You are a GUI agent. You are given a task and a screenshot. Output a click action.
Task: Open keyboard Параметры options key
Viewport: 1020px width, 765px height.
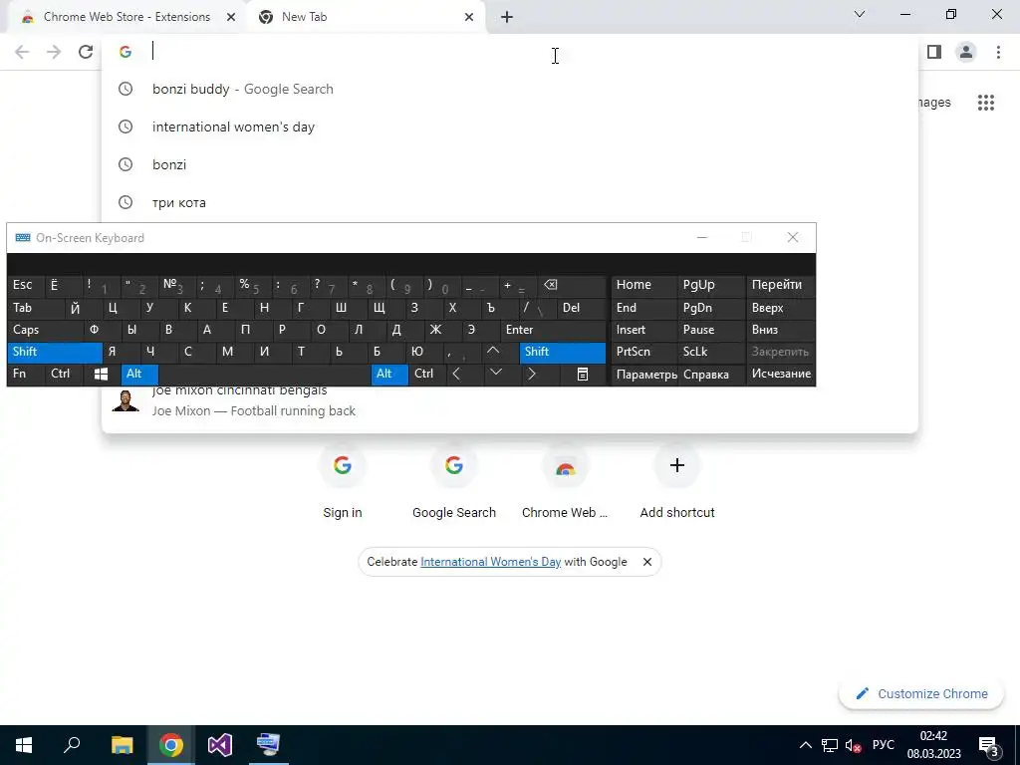tap(644, 375)
